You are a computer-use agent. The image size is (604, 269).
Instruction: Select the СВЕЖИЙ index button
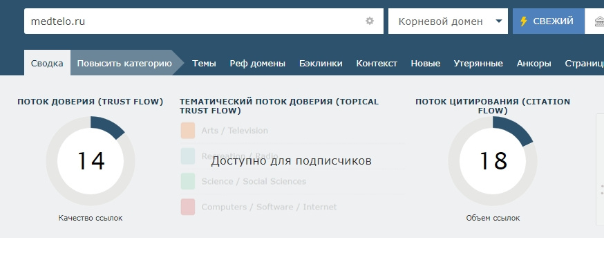(x=549, y=21)
